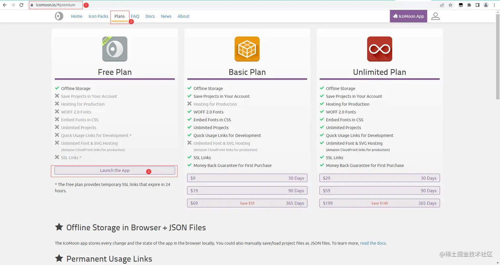The width and height of the screenshot is (500, 265).
Task: Click 'Money Back Guarantee for First Purchase' under Unlimited Plan
Action: tap(365, 166)
